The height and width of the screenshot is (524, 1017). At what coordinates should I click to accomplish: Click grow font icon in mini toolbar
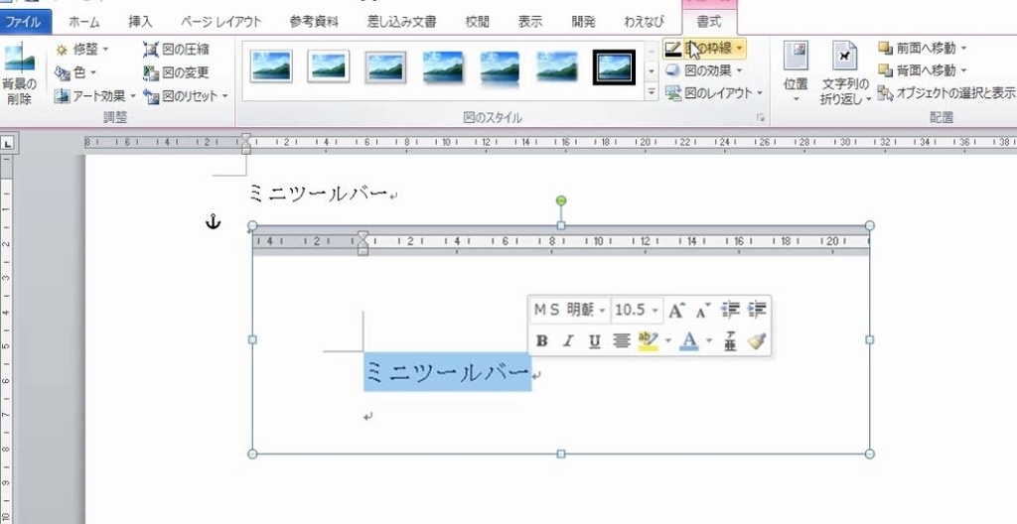[x=676, y=311]
